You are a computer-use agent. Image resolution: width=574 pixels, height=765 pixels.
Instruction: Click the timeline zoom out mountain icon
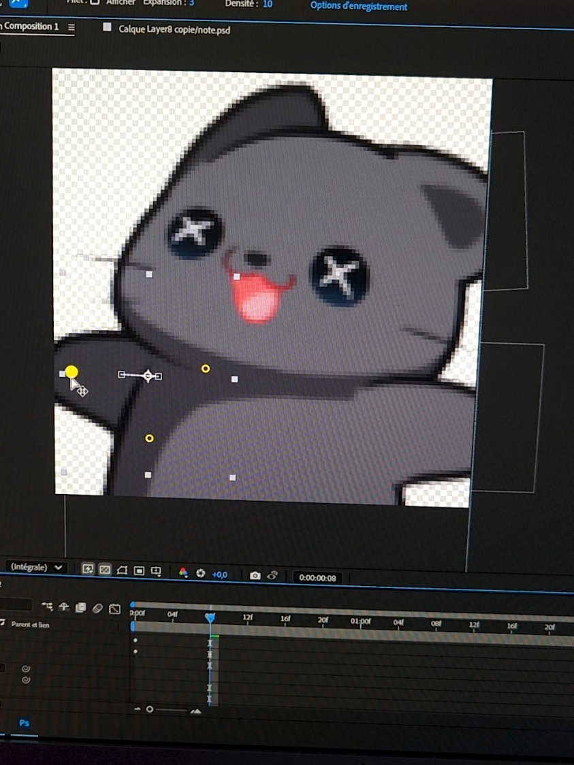(137, 709)
